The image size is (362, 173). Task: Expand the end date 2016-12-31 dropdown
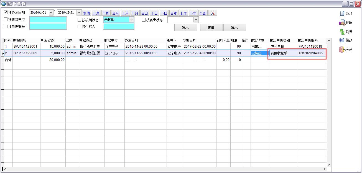pyautogui.click(x=79, y=13)
